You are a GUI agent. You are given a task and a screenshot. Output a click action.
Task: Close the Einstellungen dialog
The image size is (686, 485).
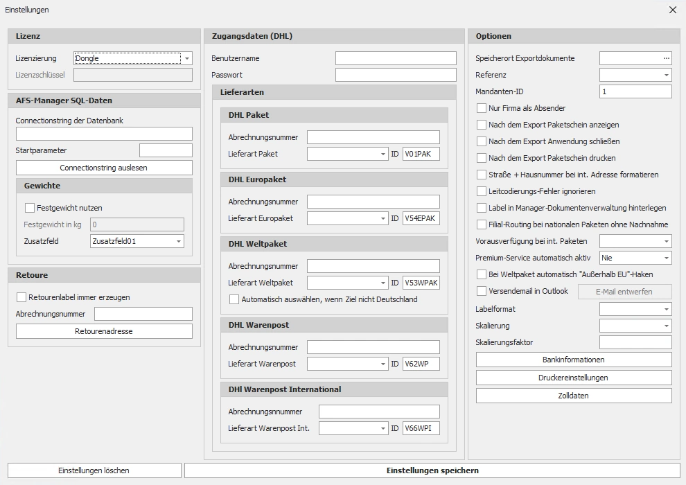point(672,10)
